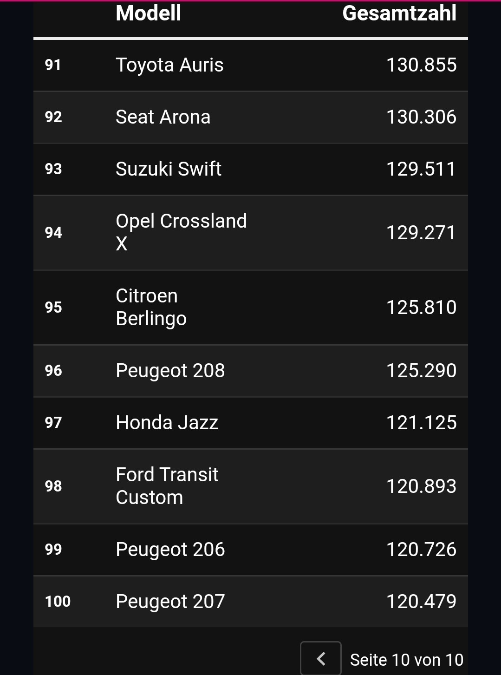Click the Gesamtzahl column header
This screenshot has height=675, width=501.
399,13
